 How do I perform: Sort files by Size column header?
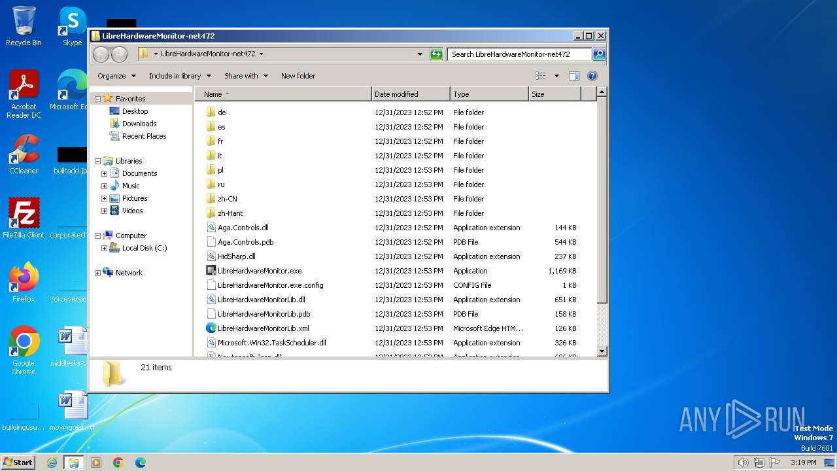coord(555,94)
